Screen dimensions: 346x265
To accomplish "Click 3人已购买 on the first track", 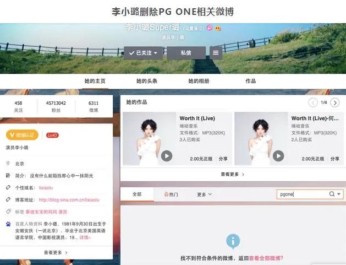I will pyautogui.click(x=190, y=140).
